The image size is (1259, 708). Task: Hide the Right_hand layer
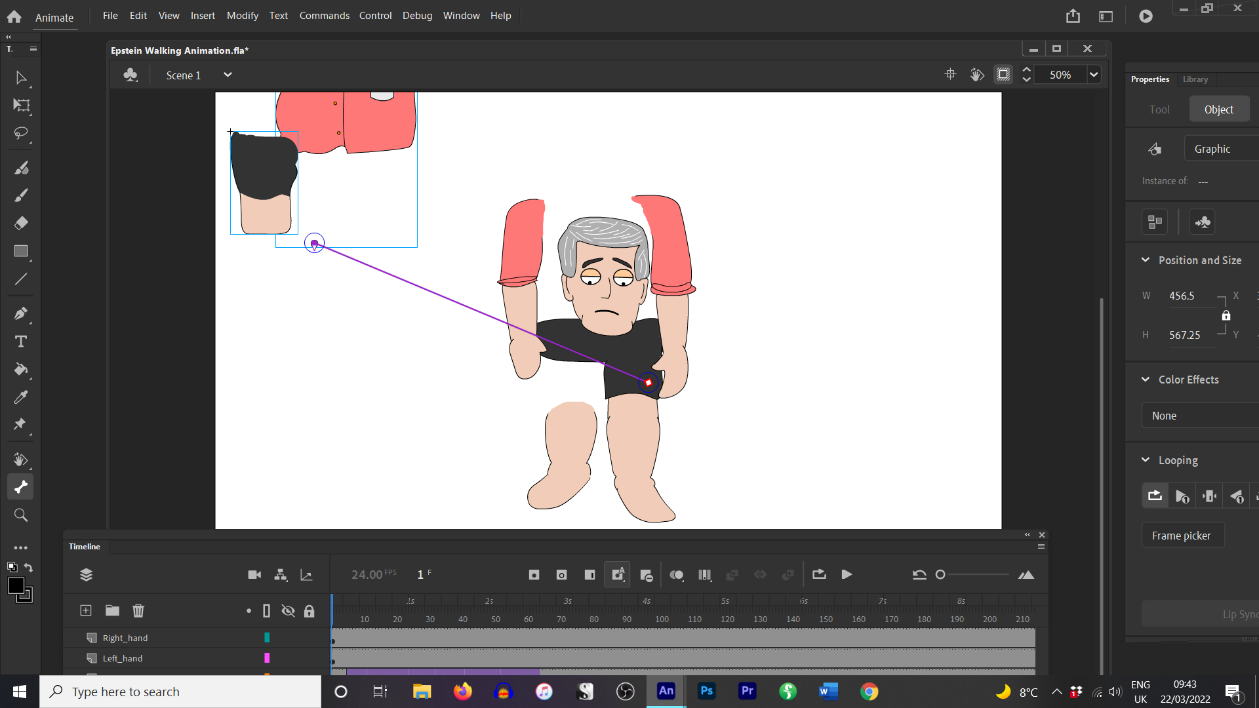coord(288,637)
